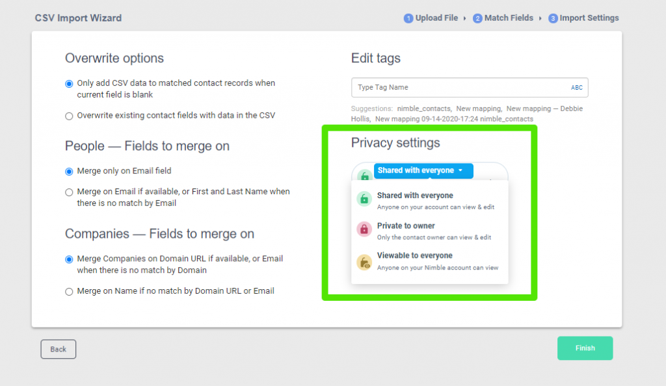Image resolution: width=666 pixels, height=386 pixels.
Task: Select 'Only add CSV data' overwrite option
Action: [70, 84]
